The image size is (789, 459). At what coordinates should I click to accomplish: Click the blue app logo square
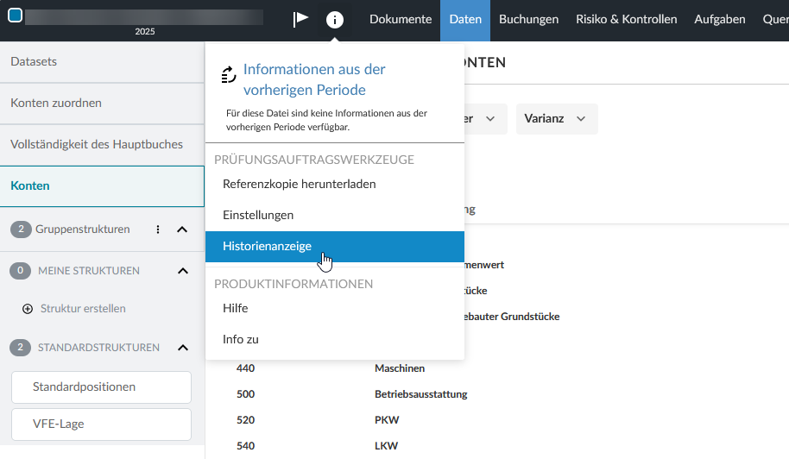pyautogui.click(x=15, y=16)
